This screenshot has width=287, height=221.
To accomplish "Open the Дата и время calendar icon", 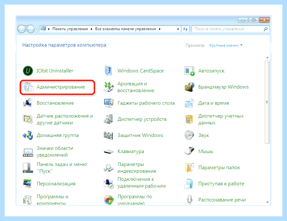I will [x=189, y=103].
